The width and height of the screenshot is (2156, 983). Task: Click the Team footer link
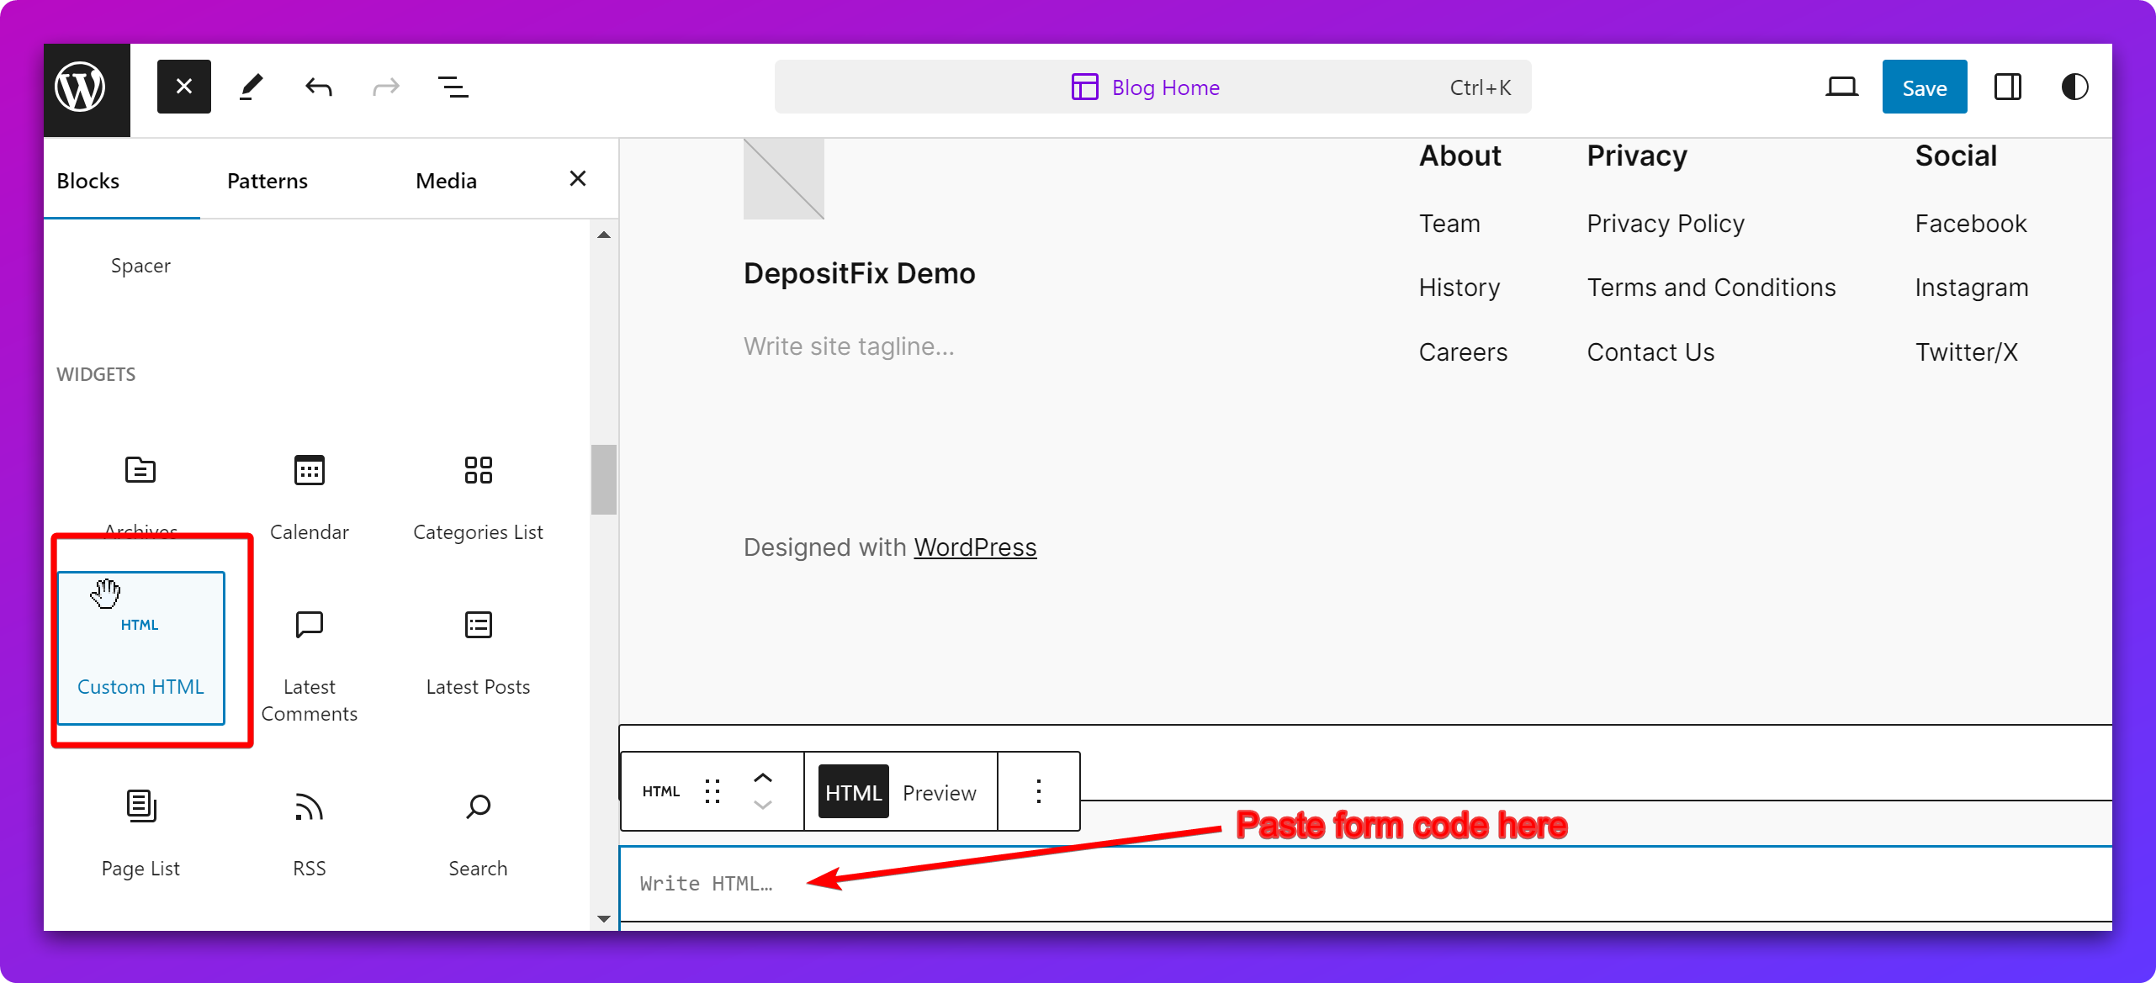click(1449, 224)
